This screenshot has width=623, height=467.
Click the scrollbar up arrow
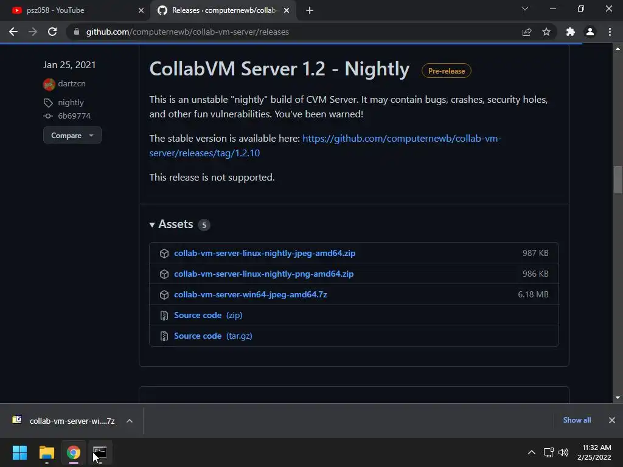tap(618, 49)
